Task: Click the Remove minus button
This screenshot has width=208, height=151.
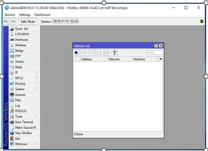Action: click(x=83, y=53)
